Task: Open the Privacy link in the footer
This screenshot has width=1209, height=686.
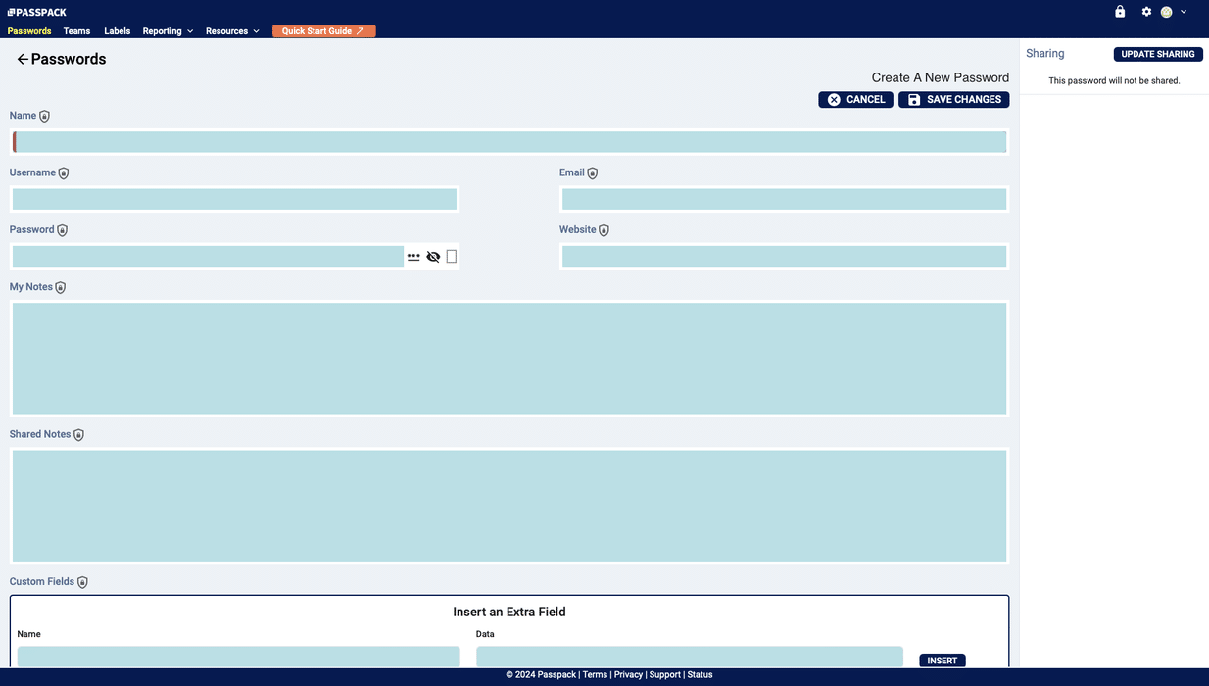Action: tap(628, 674)
